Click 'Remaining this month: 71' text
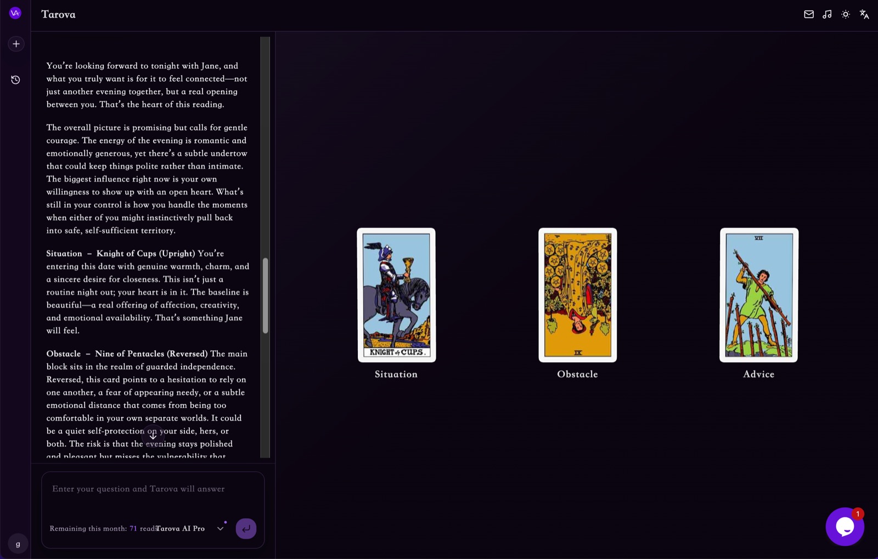 (93, 528)
